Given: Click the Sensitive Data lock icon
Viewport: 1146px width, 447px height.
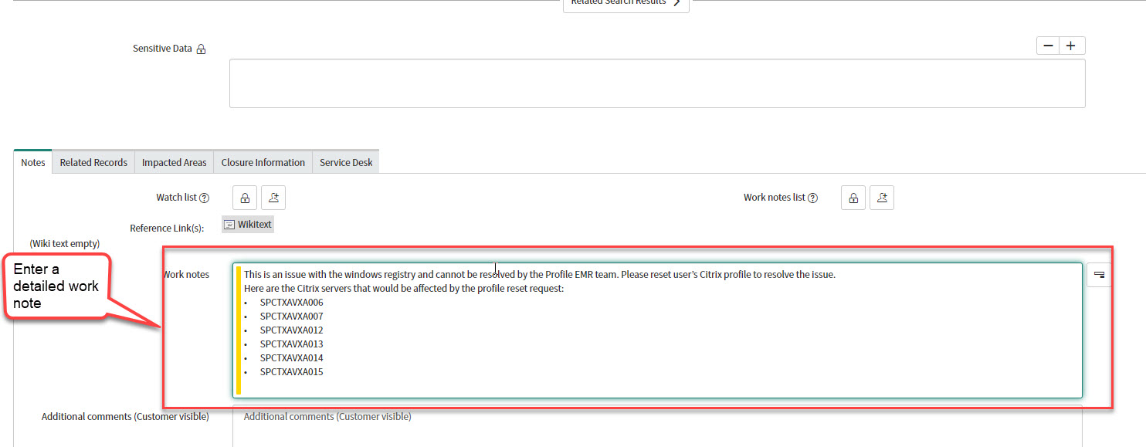Looking at the screenshot, I should (x=201, y=49).
